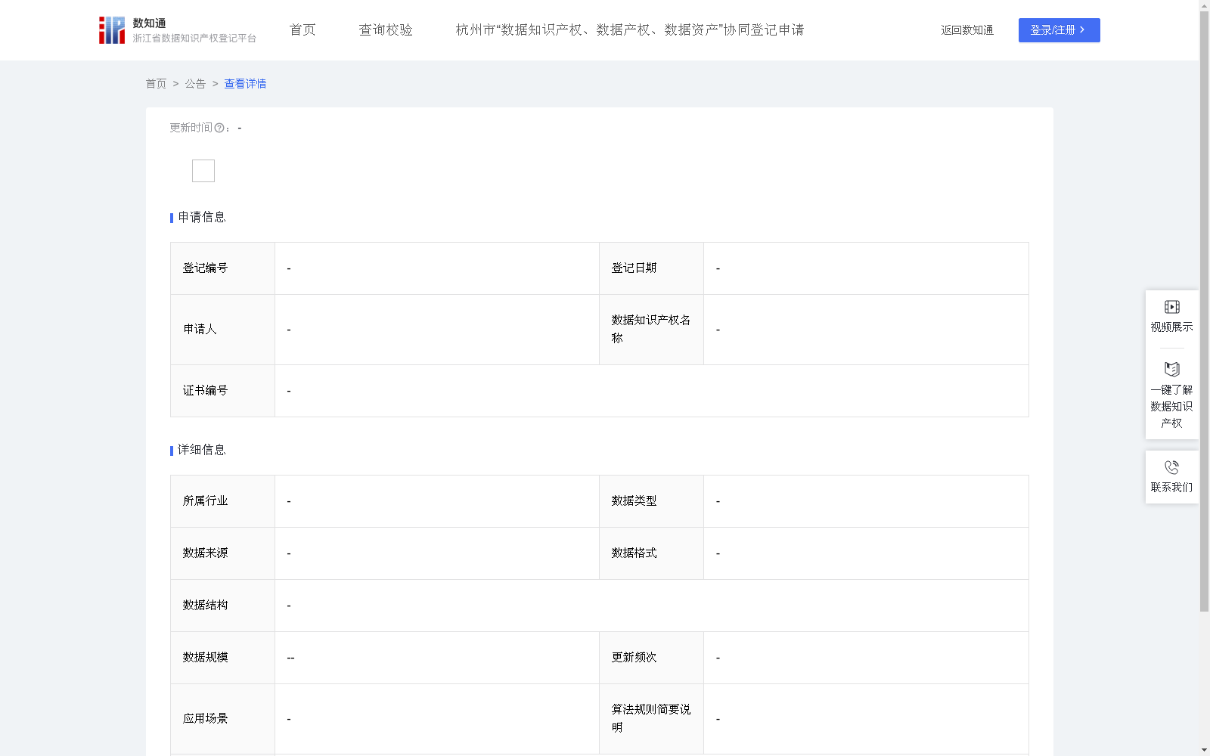The width and height of the screenshot is (1210, 756).
Task: Click the 算法规则简要说明 table label
Action: (x=650, y=719)
